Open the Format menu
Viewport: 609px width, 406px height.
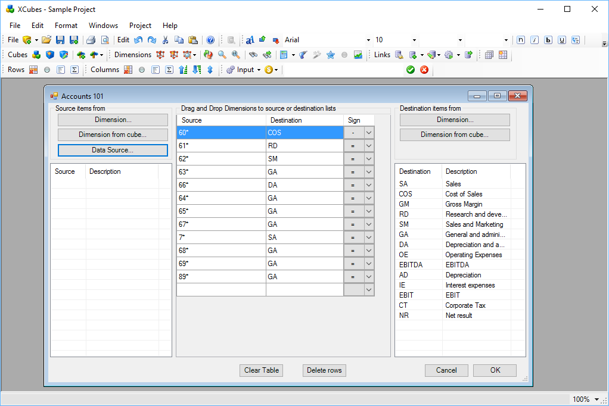pos(66,26)
